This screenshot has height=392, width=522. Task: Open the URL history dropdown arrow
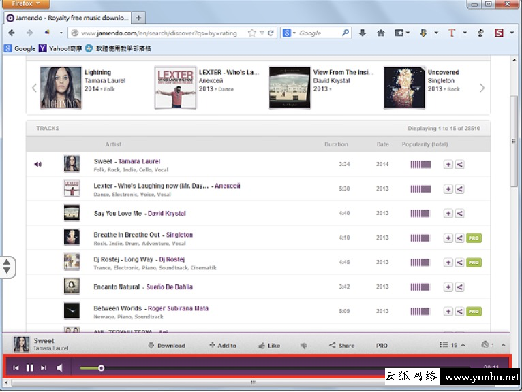262,33
